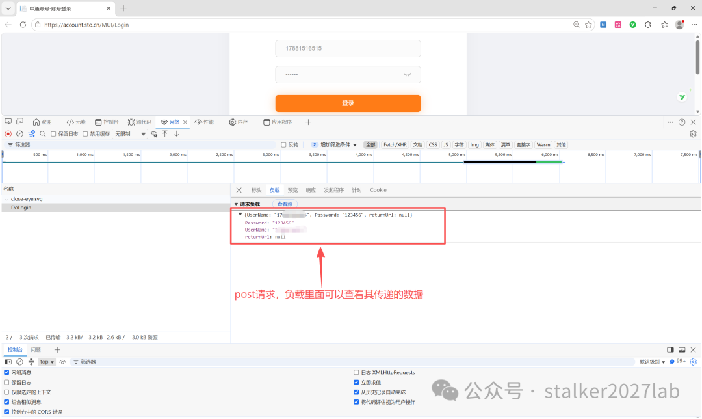
Task: Create live expression with the eye icon
Action: tap(62, 362)
